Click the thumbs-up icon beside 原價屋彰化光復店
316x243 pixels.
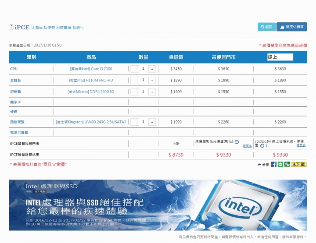[x=237, y=142]
